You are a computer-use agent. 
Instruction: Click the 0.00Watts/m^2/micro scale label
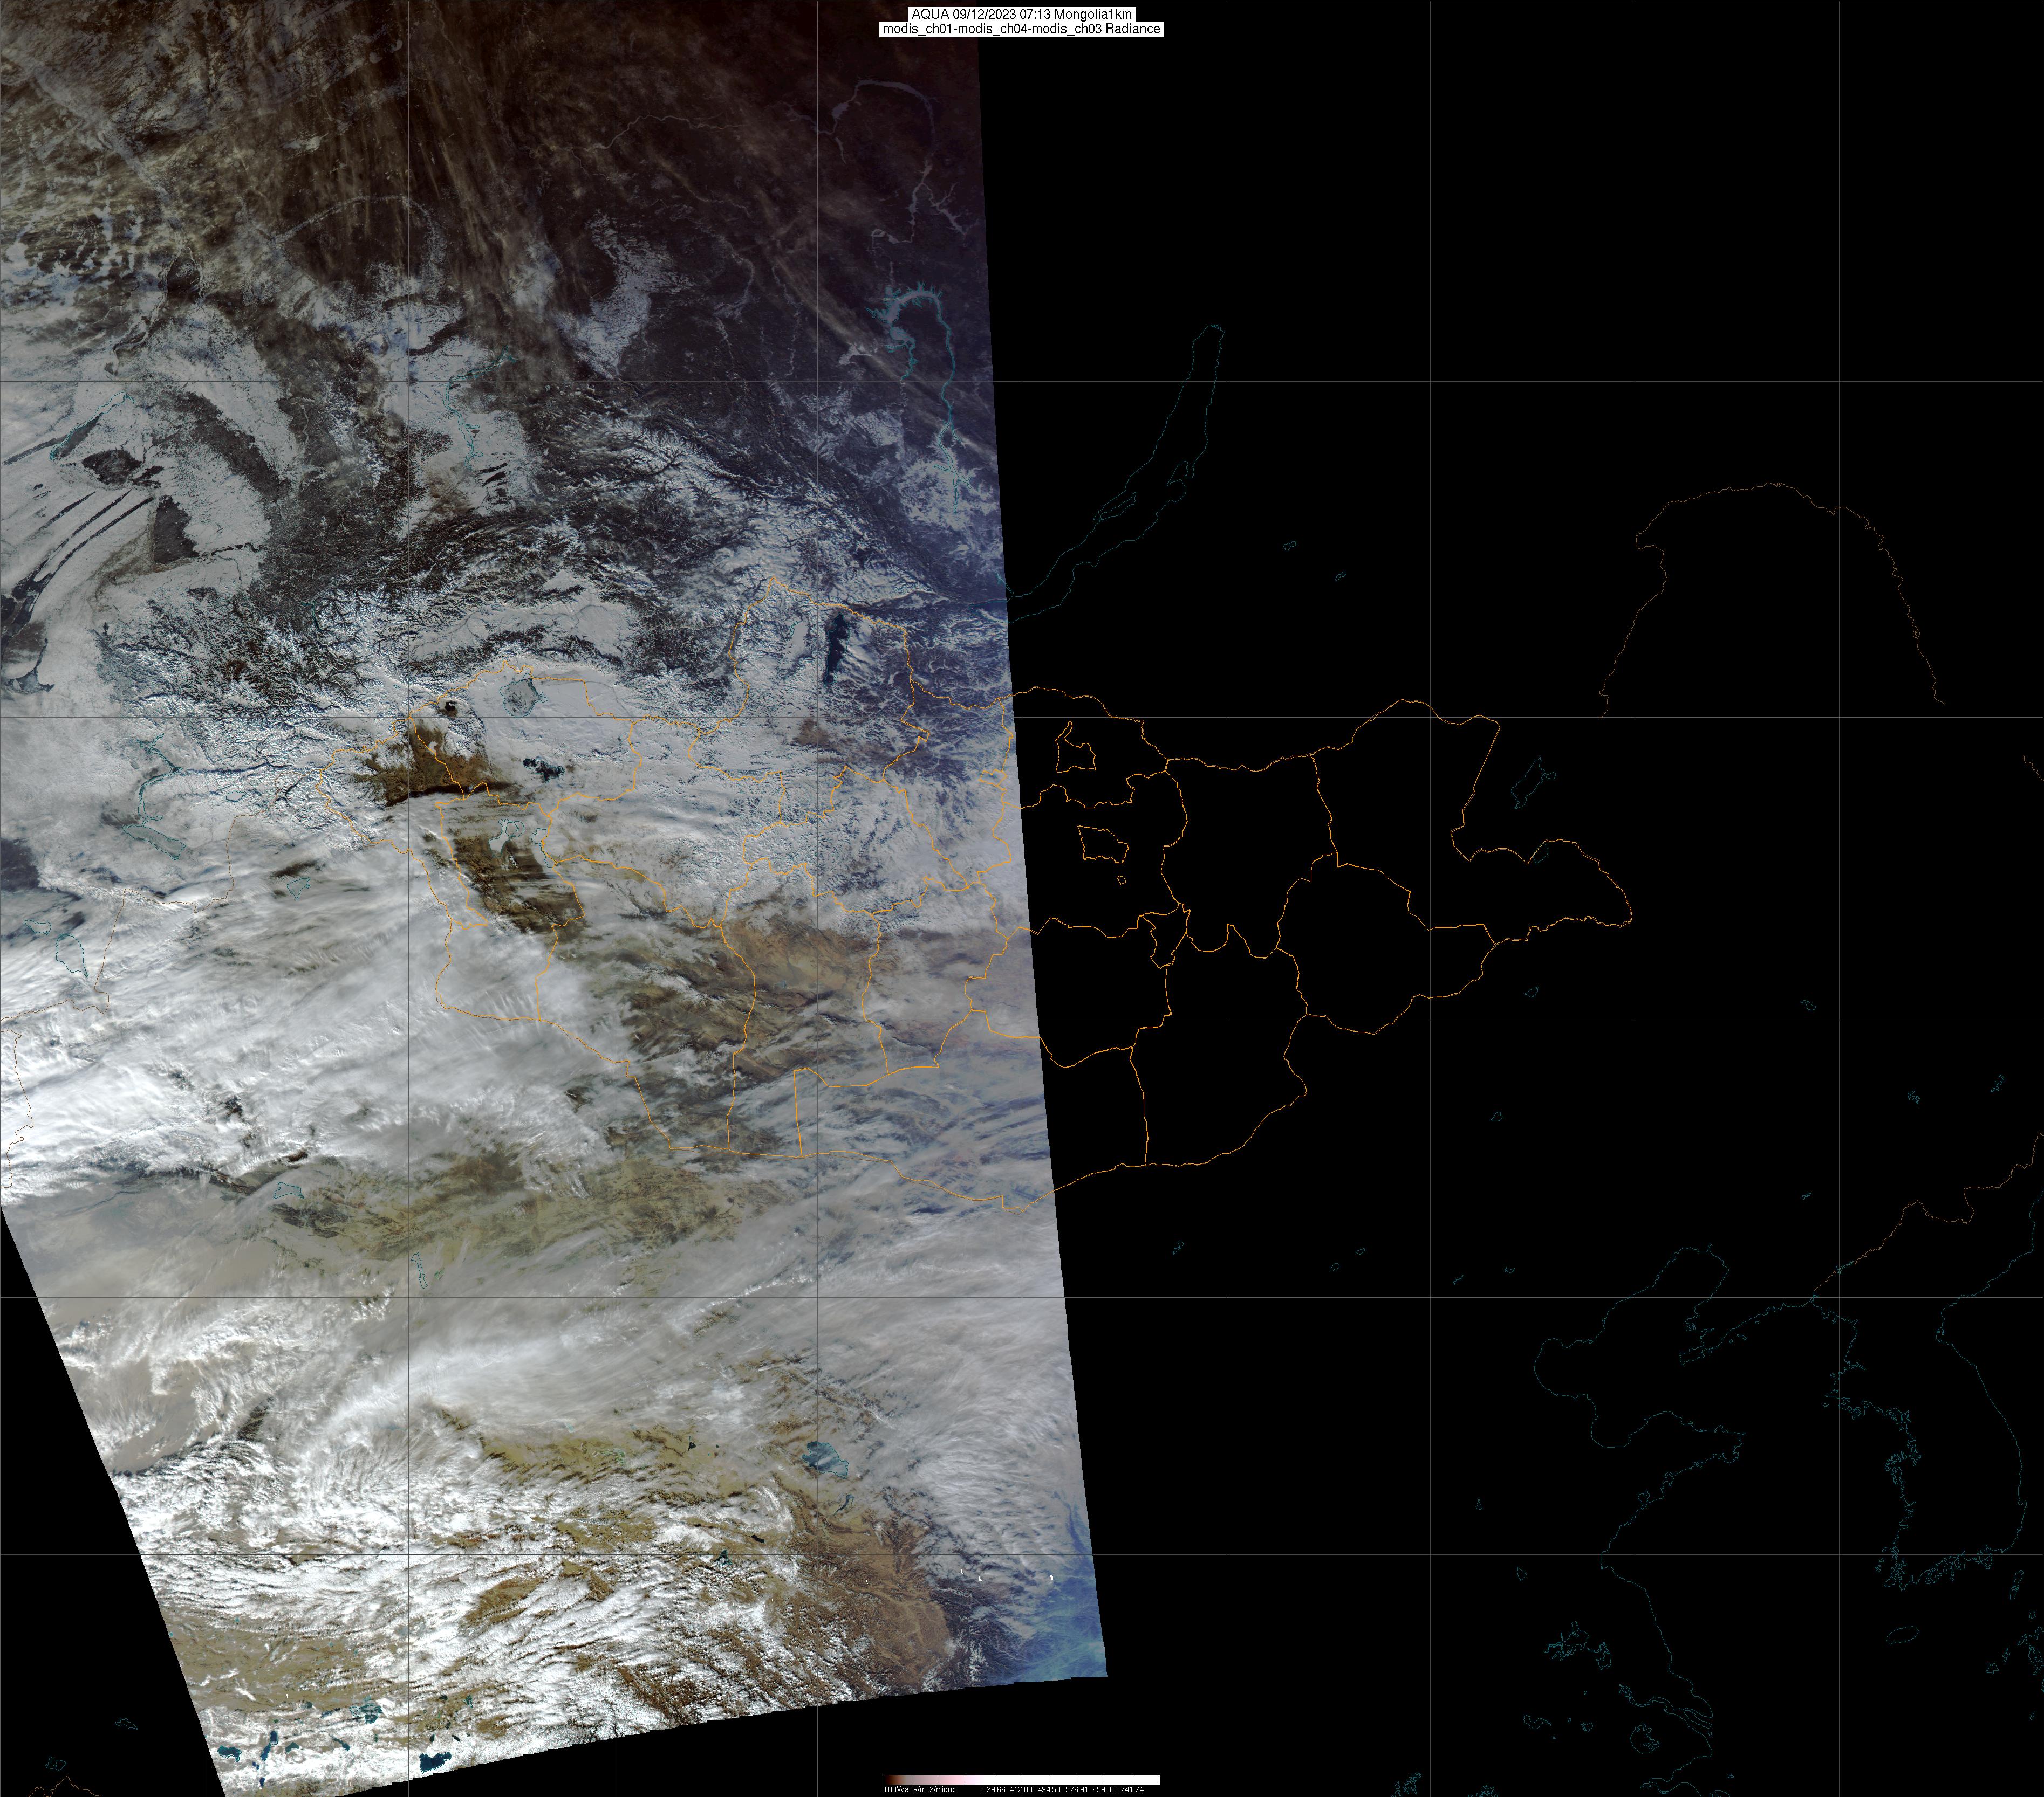pos(918,1789)
